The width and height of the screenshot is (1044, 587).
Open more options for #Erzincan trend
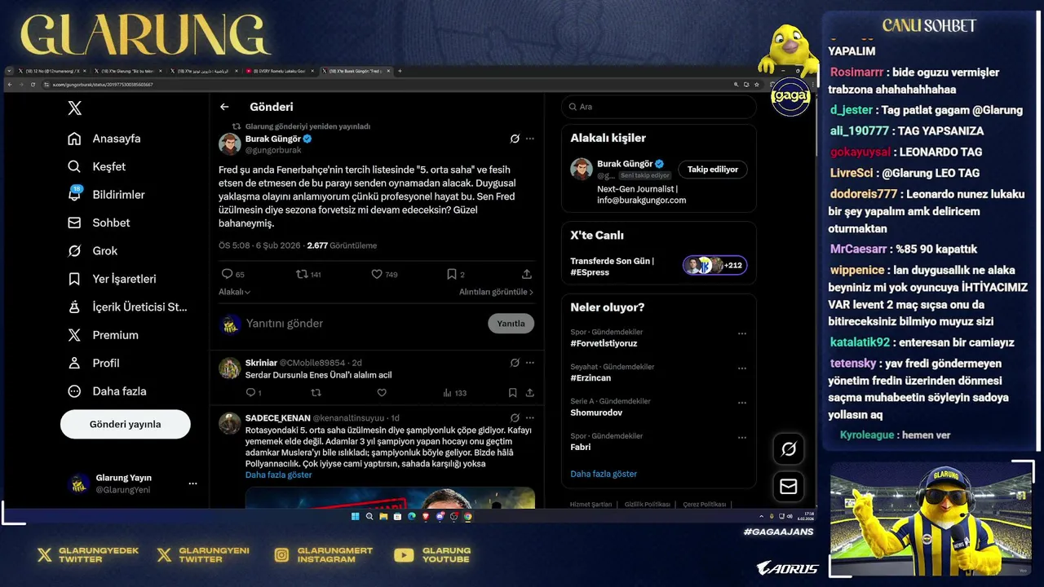[742, 369]
